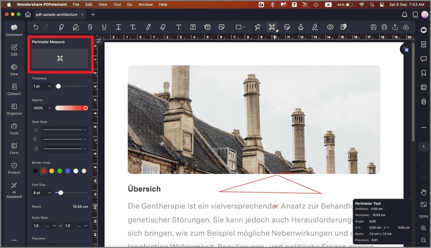Apply Underline text markup
Screen dimensions: 431x248
pos(104,27)
